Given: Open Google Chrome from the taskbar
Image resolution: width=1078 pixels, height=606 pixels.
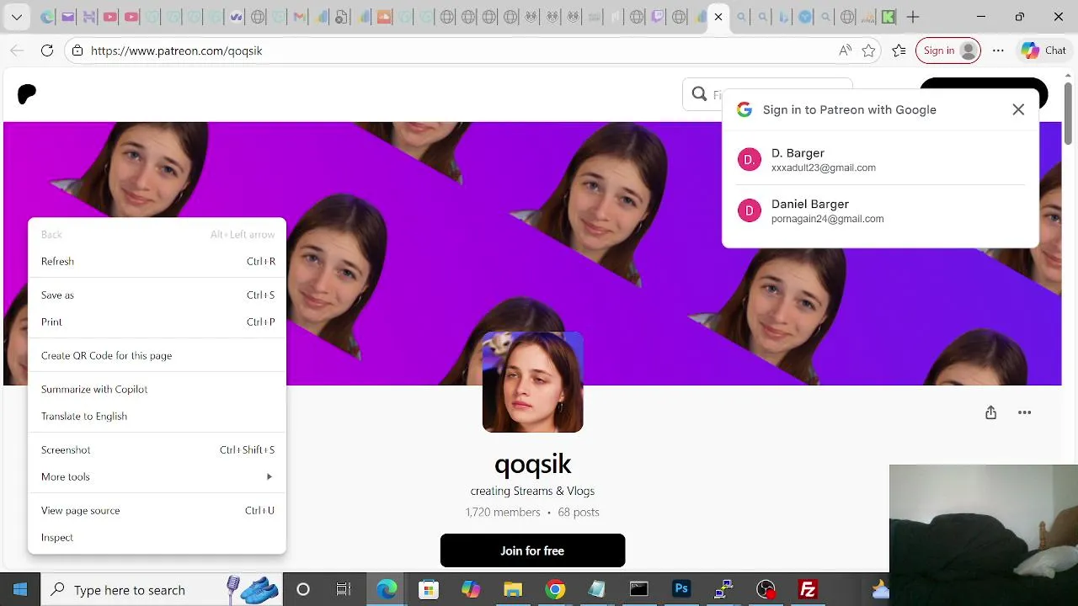Looking at the screenshot, I should (555, 589).
